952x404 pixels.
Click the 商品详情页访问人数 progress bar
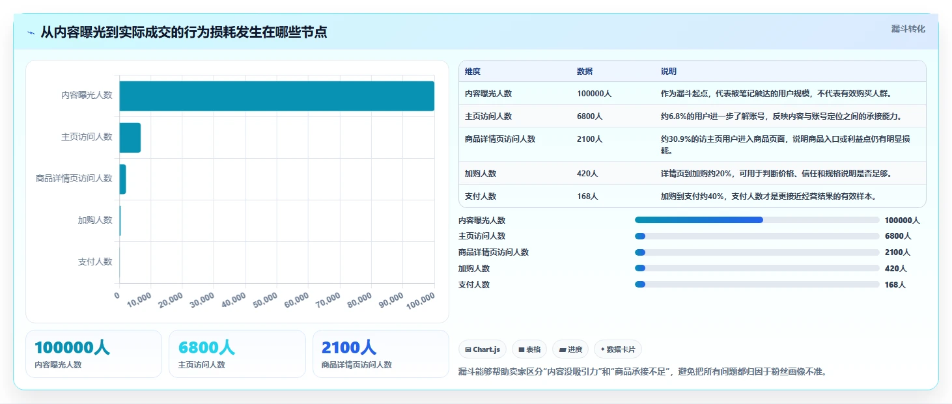coord(757,252)
